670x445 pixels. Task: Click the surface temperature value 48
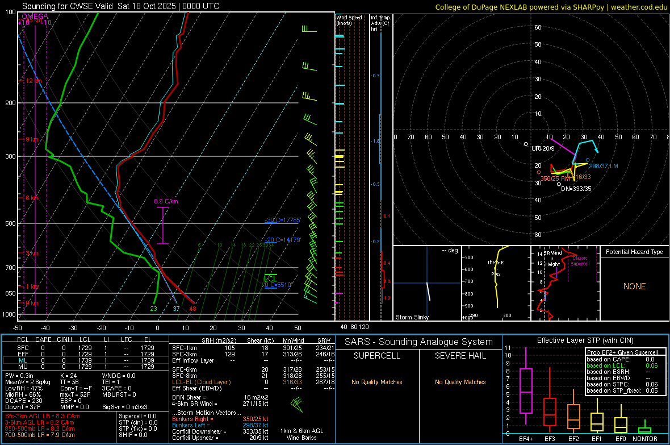tap(192, 309)
